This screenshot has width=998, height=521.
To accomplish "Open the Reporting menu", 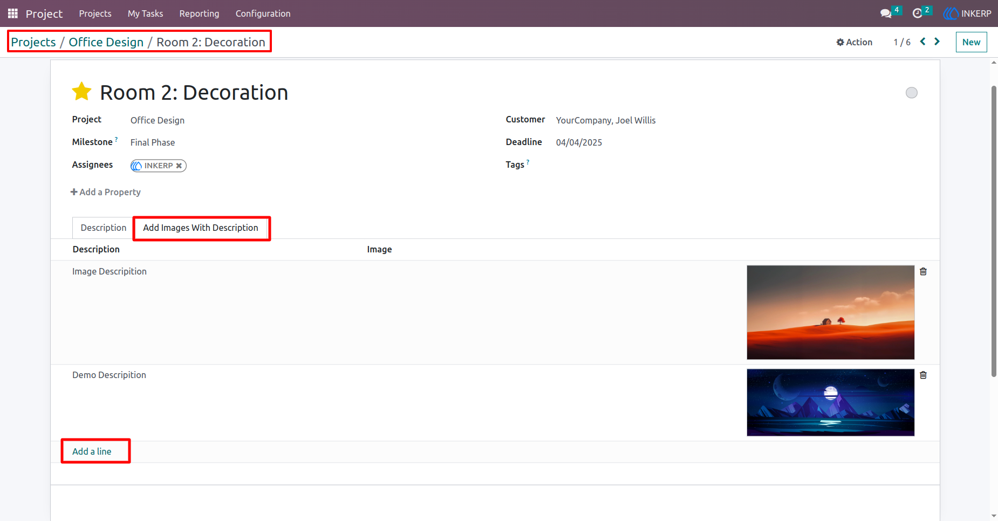I will 199,13.
